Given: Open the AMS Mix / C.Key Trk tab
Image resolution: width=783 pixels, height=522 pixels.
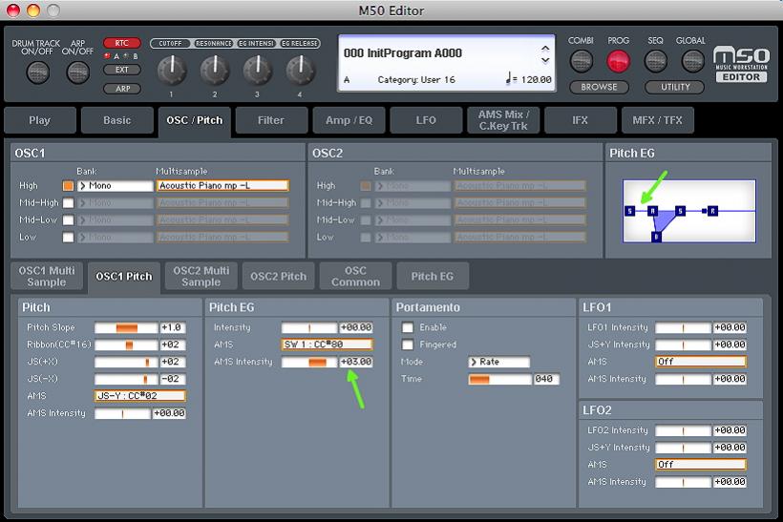Looking at the screenshot, I should tap(503, 120).
